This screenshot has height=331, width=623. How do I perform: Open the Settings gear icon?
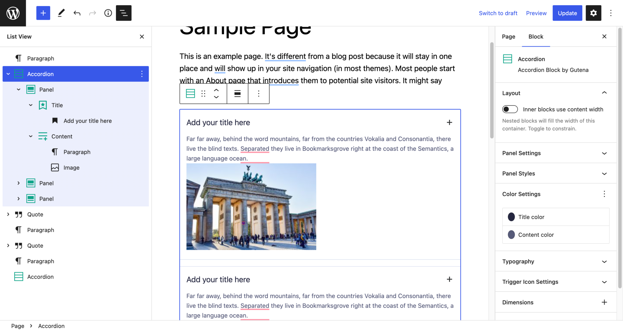[593, 13]
